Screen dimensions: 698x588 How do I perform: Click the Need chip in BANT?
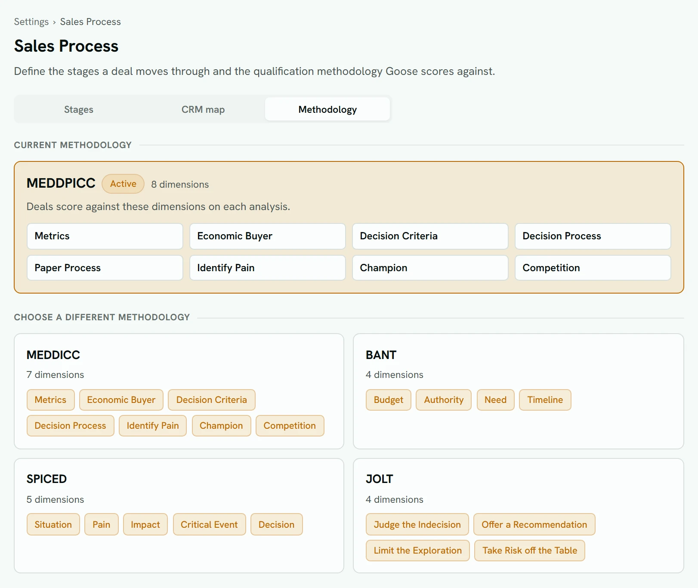click(x=496, y=400)
